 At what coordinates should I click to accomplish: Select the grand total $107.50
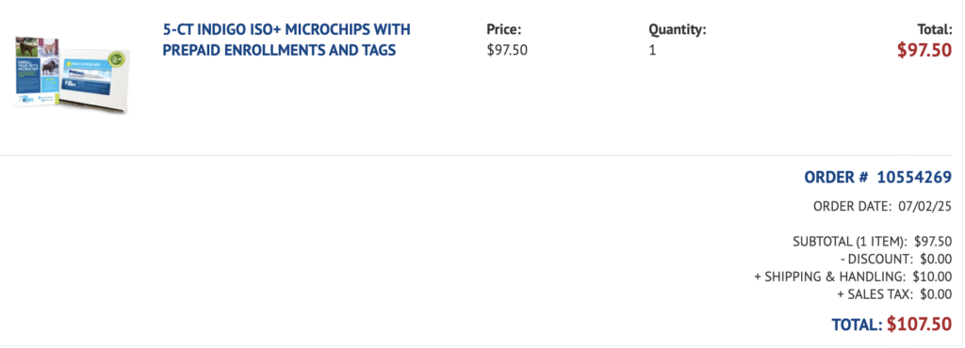(920, 324)
